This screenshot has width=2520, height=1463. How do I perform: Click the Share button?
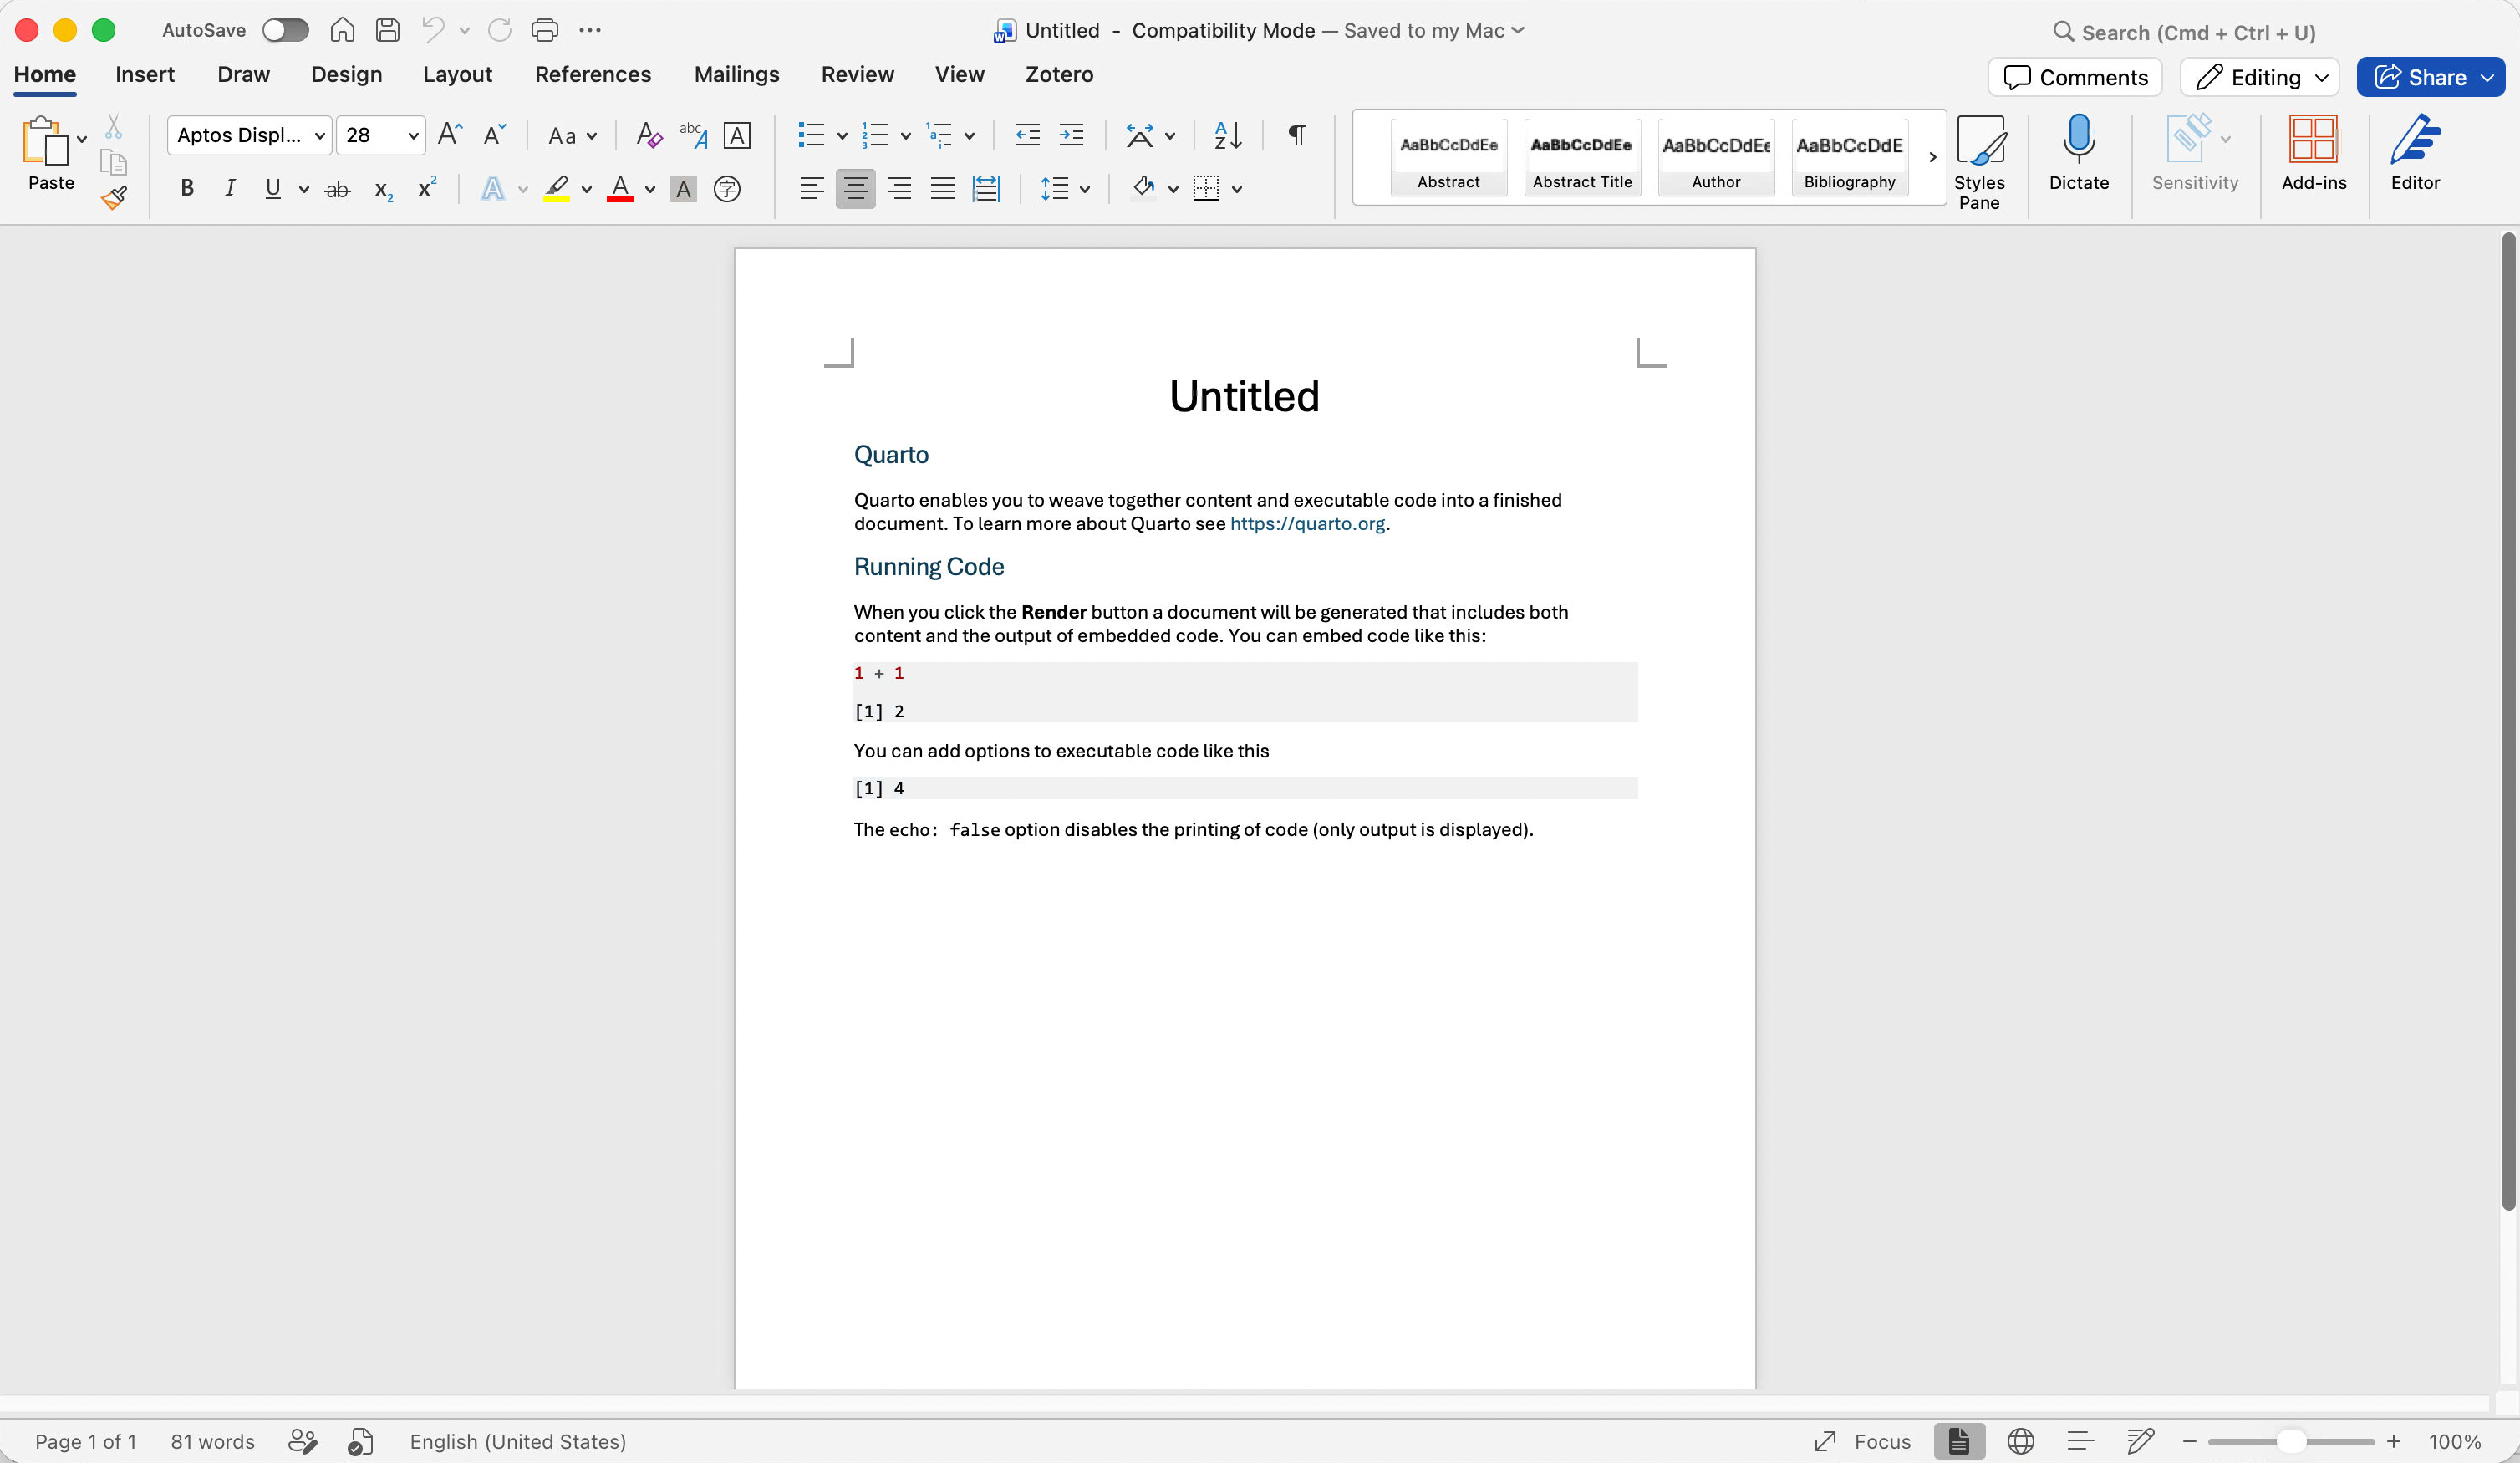click(2430, 77)
